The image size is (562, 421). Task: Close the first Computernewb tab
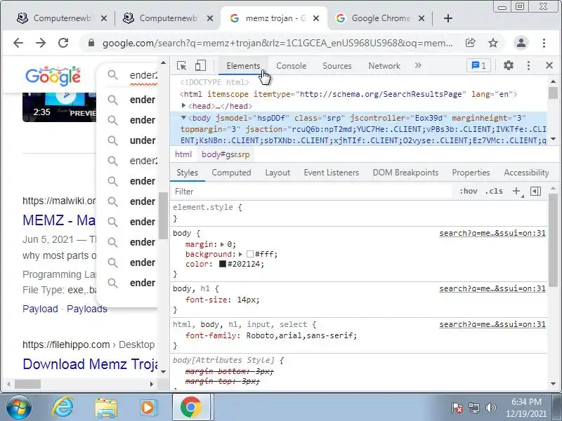tap(103, 18)
